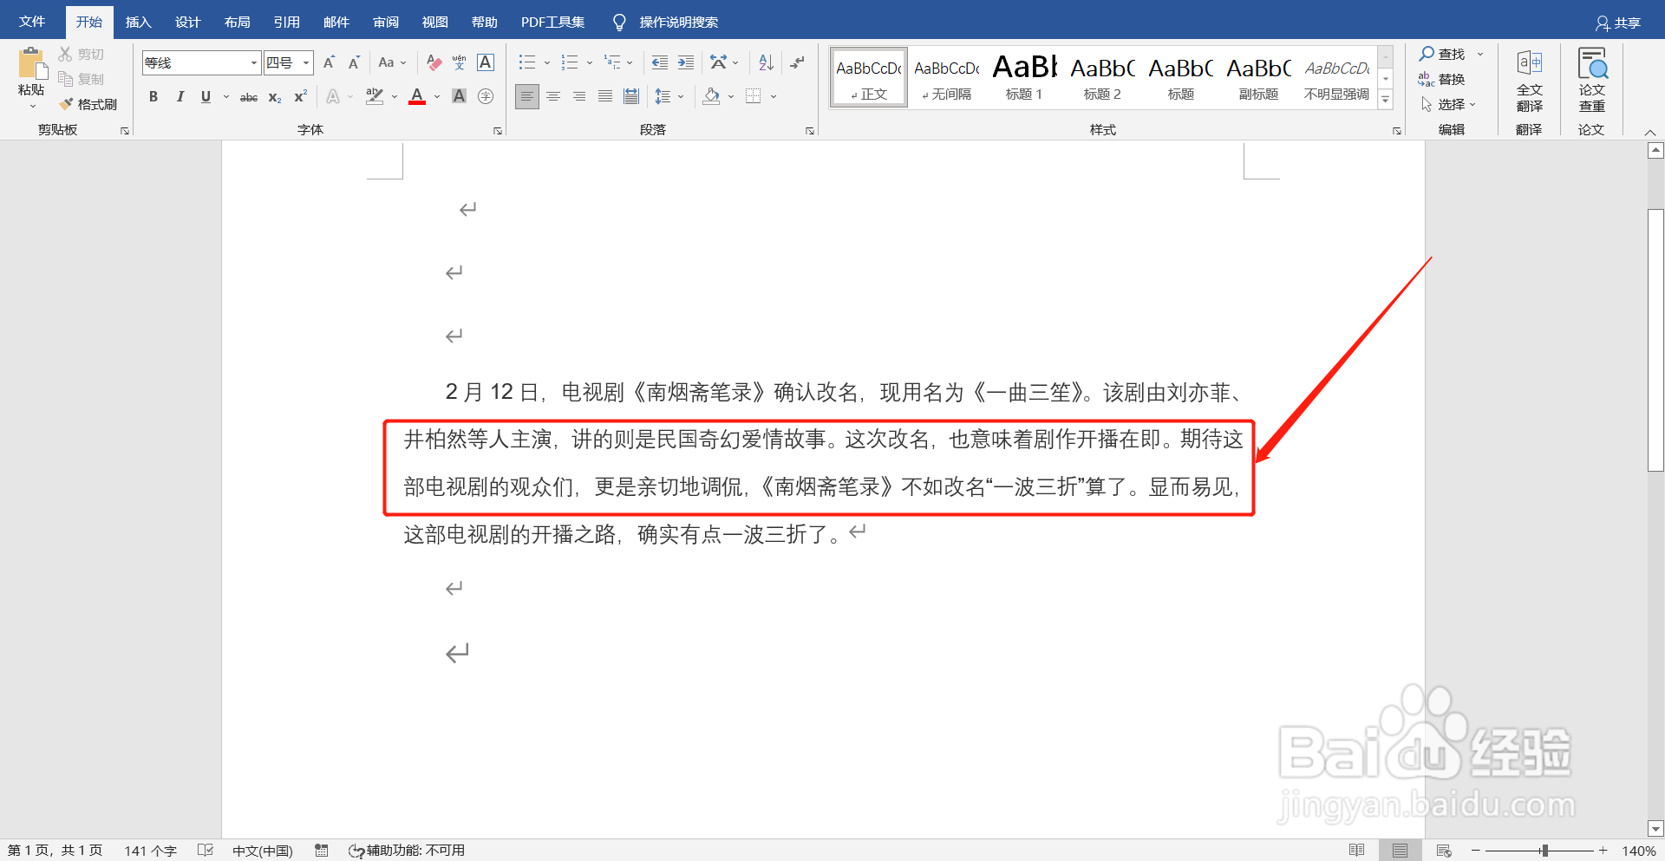Screen dimensions: 1665x861
Task: Toggle Italic formatting
Action: click(180, 96)
